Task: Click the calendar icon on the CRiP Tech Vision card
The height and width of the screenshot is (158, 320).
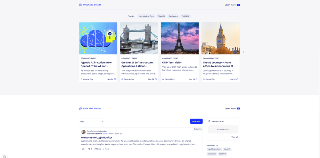Action: [x=196, y=79]
